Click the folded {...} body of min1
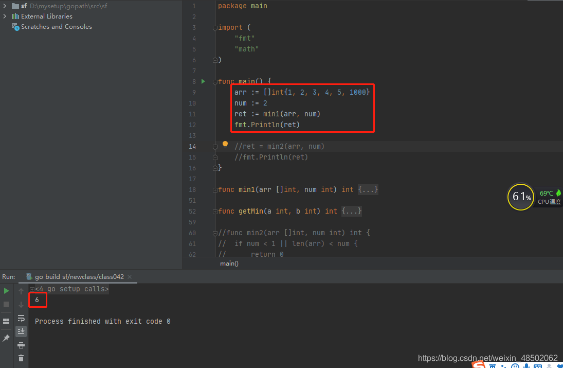The width and height of the screenshot is (563, 368). [368, 189]
